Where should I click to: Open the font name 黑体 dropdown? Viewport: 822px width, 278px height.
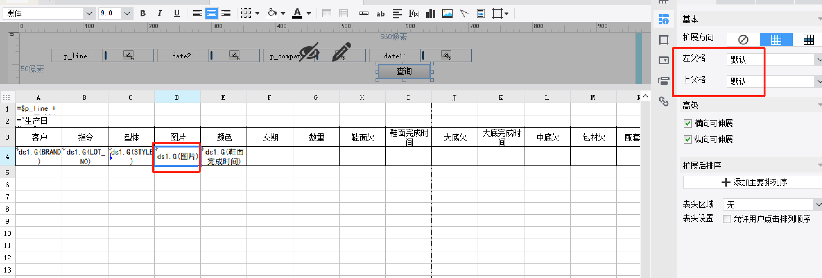[x=89, y=13]
